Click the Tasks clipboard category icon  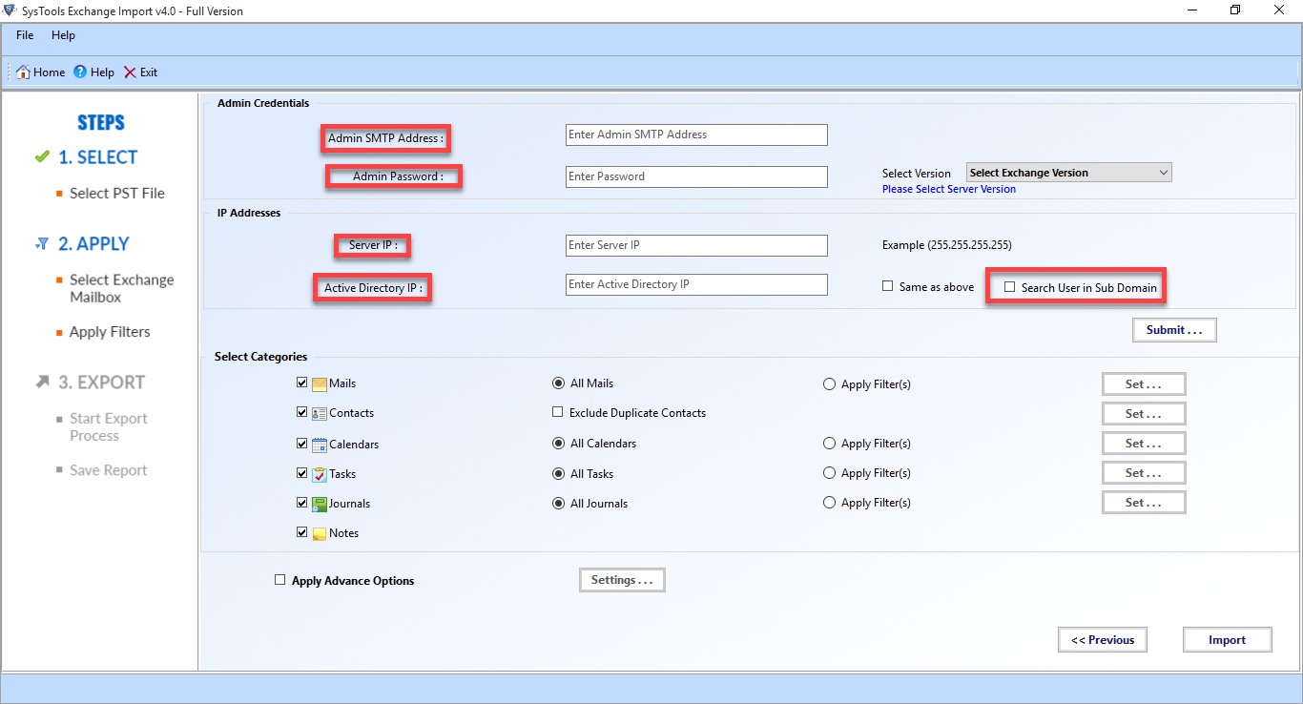pos(320,474)
